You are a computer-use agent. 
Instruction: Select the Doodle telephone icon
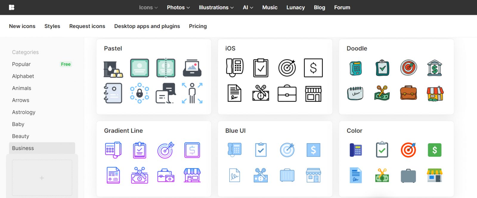click(356, 68)
